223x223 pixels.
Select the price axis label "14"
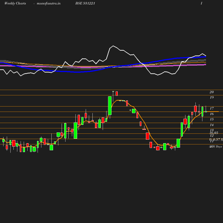212,125
